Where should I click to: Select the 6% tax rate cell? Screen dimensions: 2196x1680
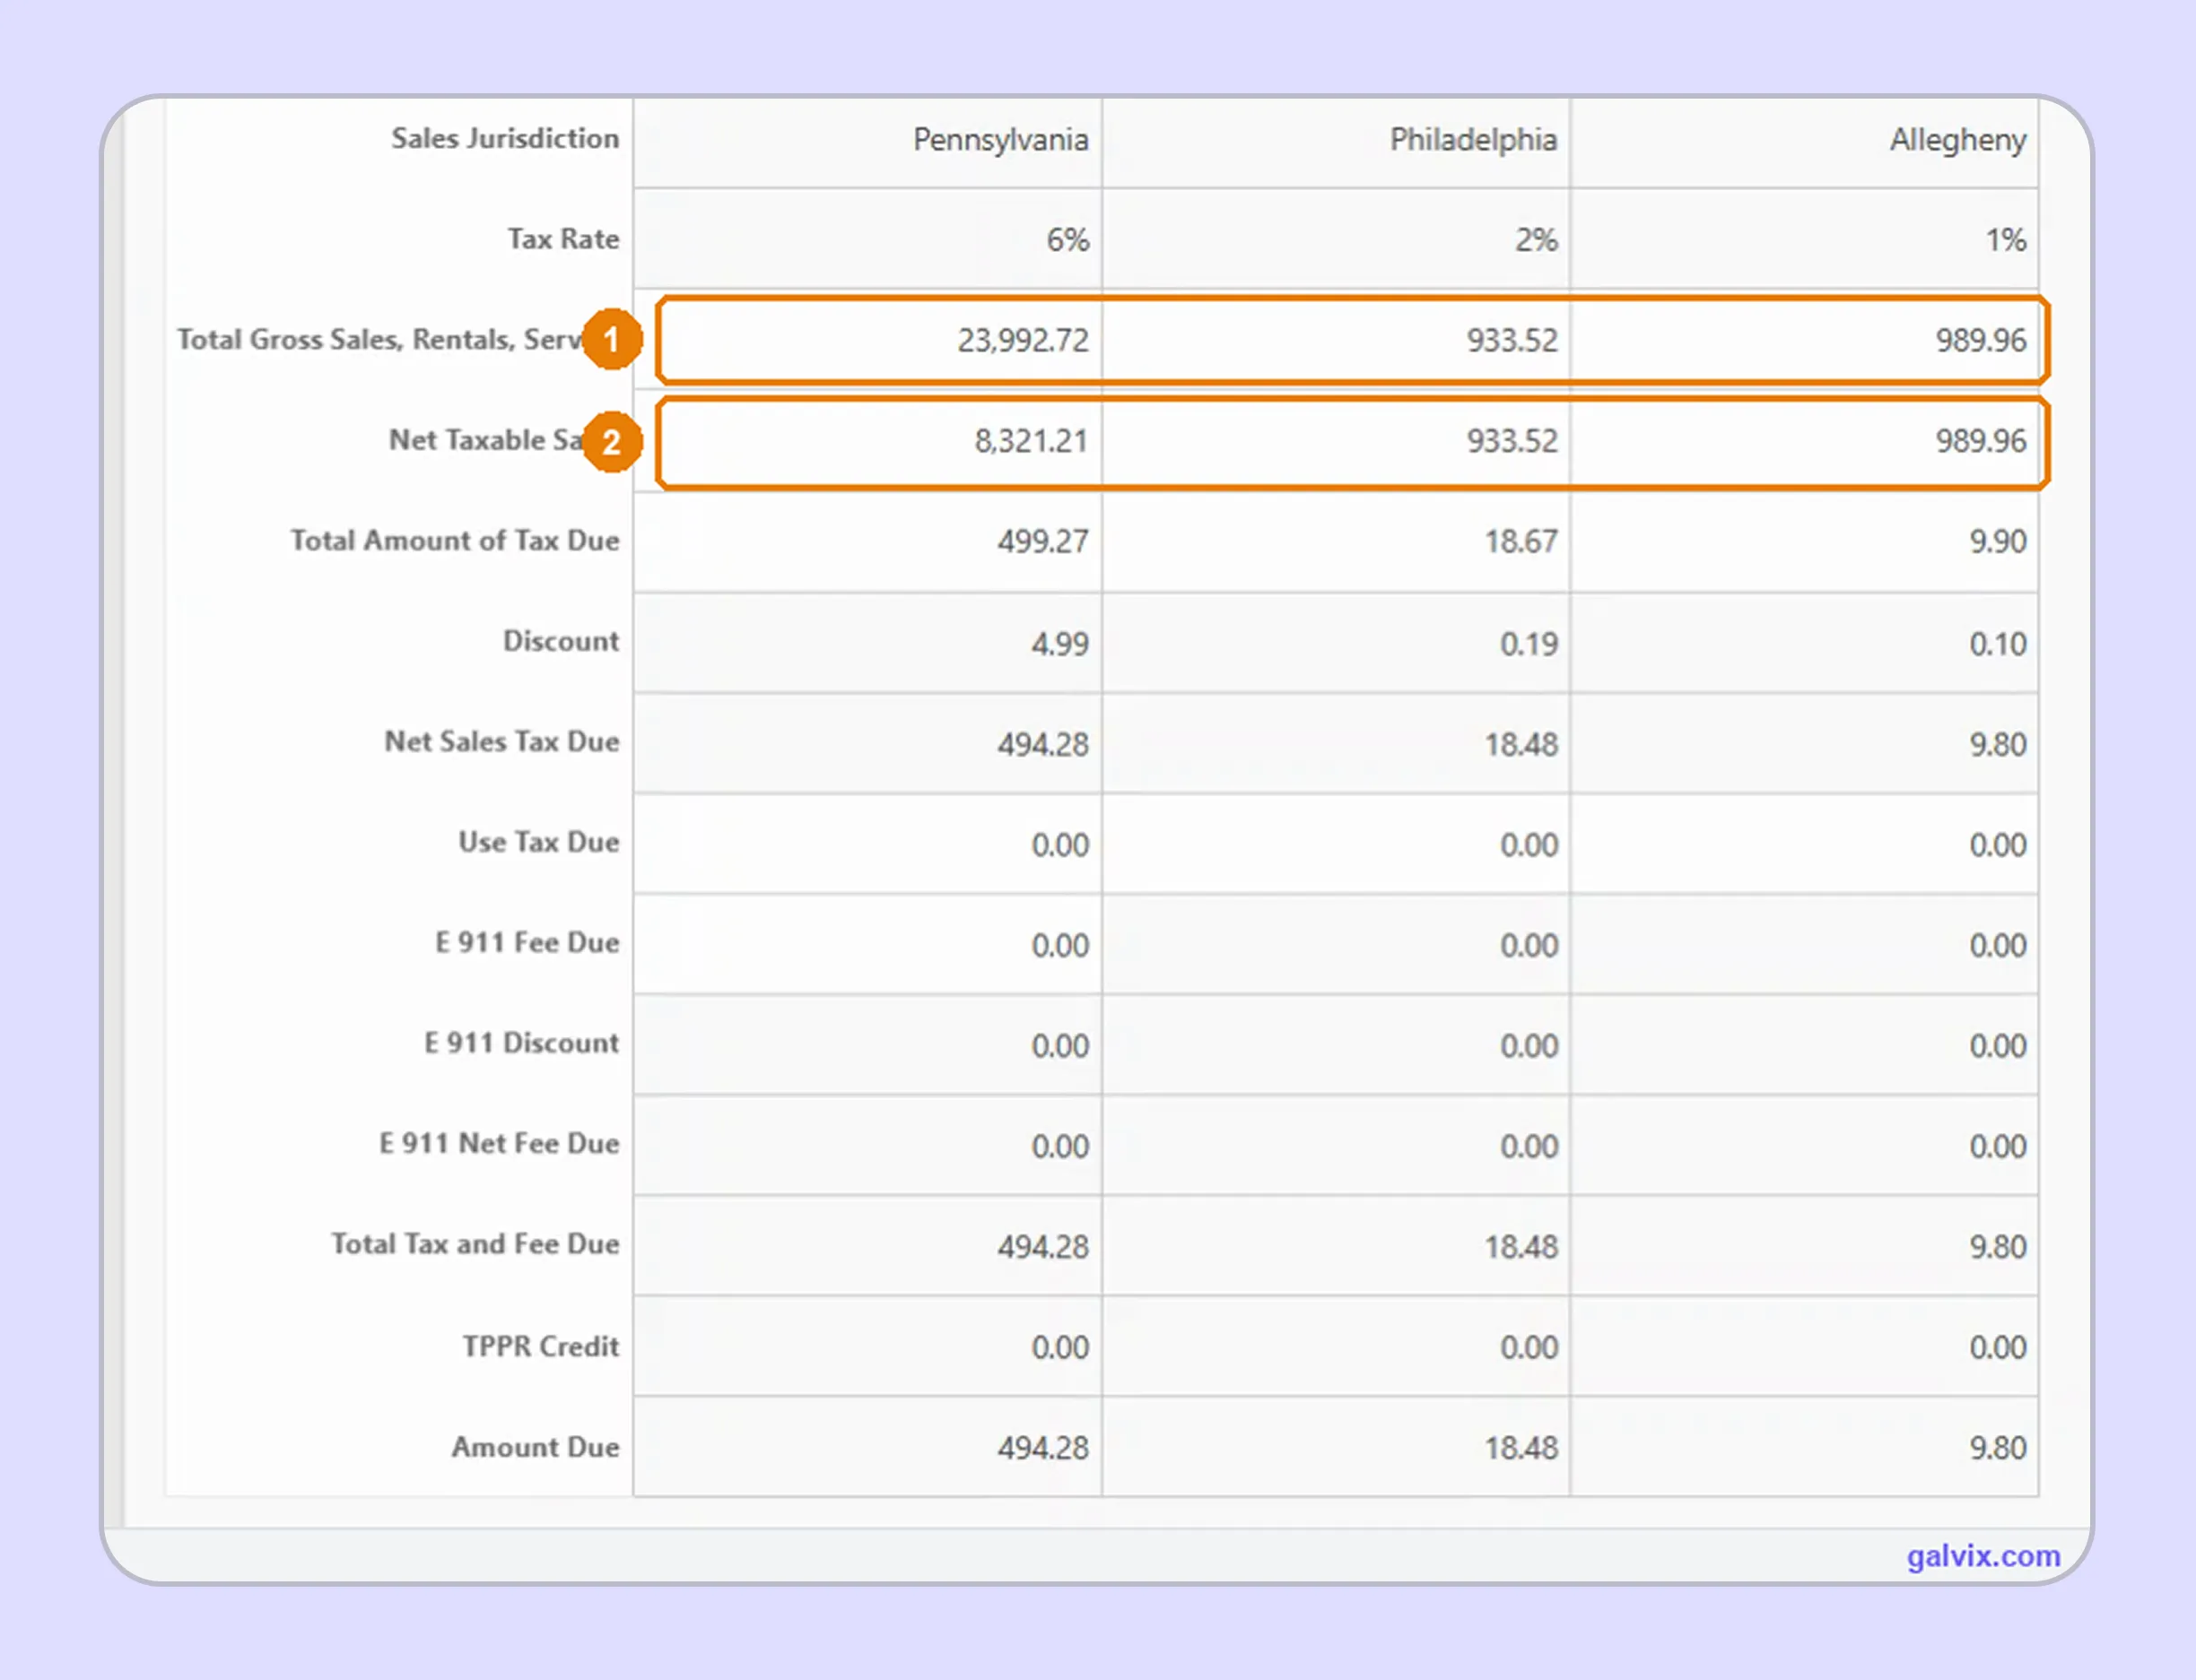[867, 239]
